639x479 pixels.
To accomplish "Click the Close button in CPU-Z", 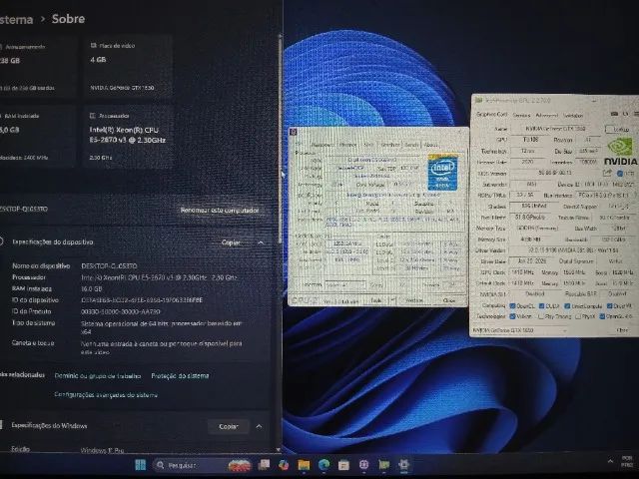I will pyautogui.click(x=449, y=300).
